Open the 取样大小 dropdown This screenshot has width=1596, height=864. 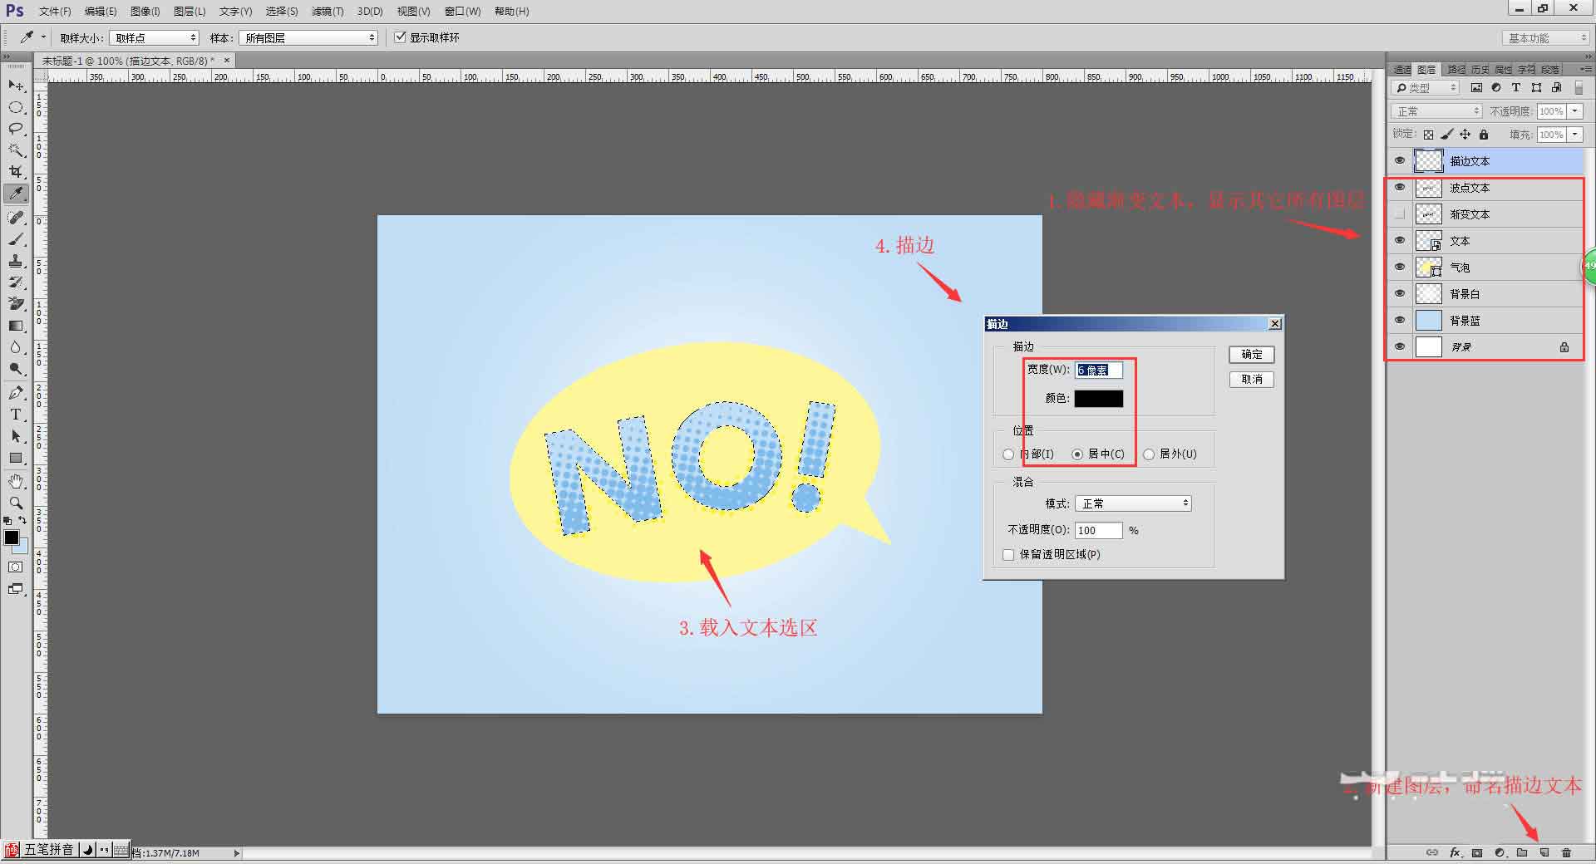click(x=155, y=38)
